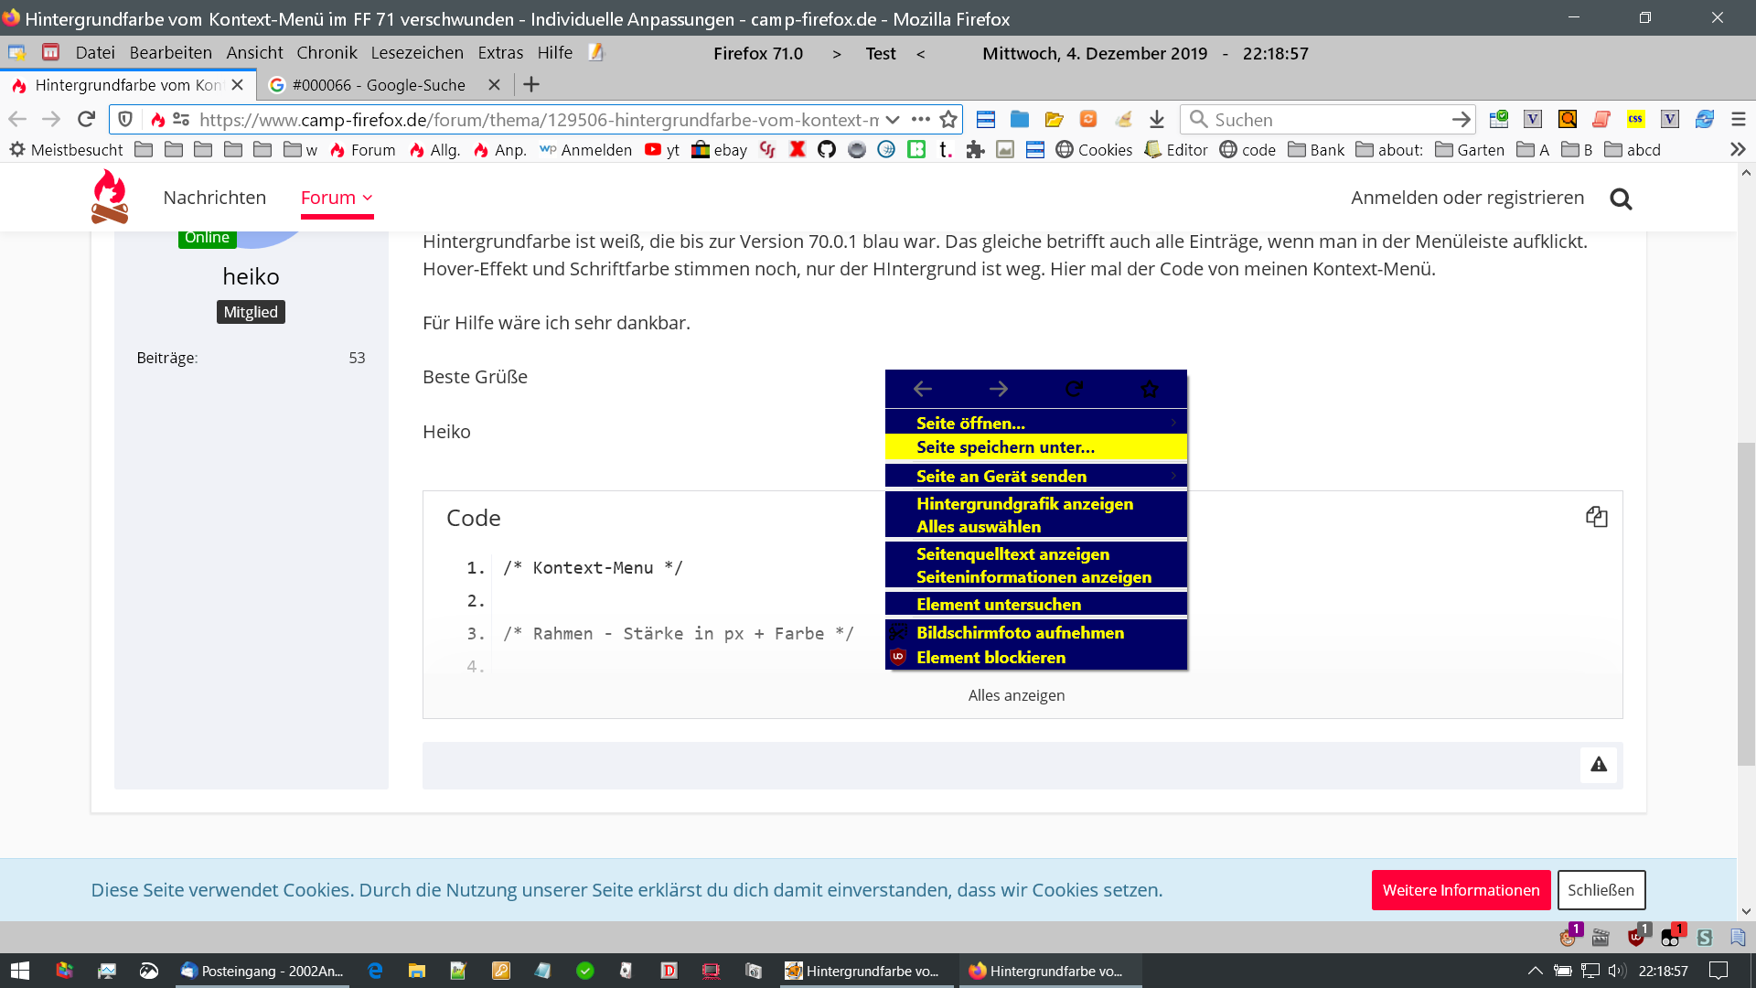
Task: Copy code with the clipboard icon
Action: tap(1596, 517)
